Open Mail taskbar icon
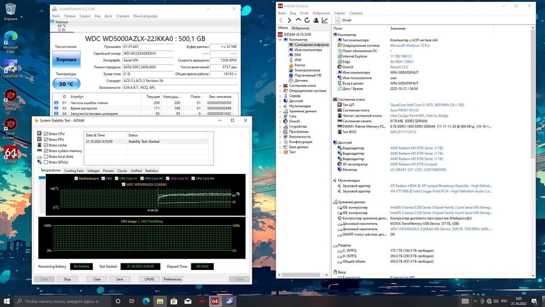Image resolution: width=545 pixels, height=307 pixels. [x=187, y=301]
